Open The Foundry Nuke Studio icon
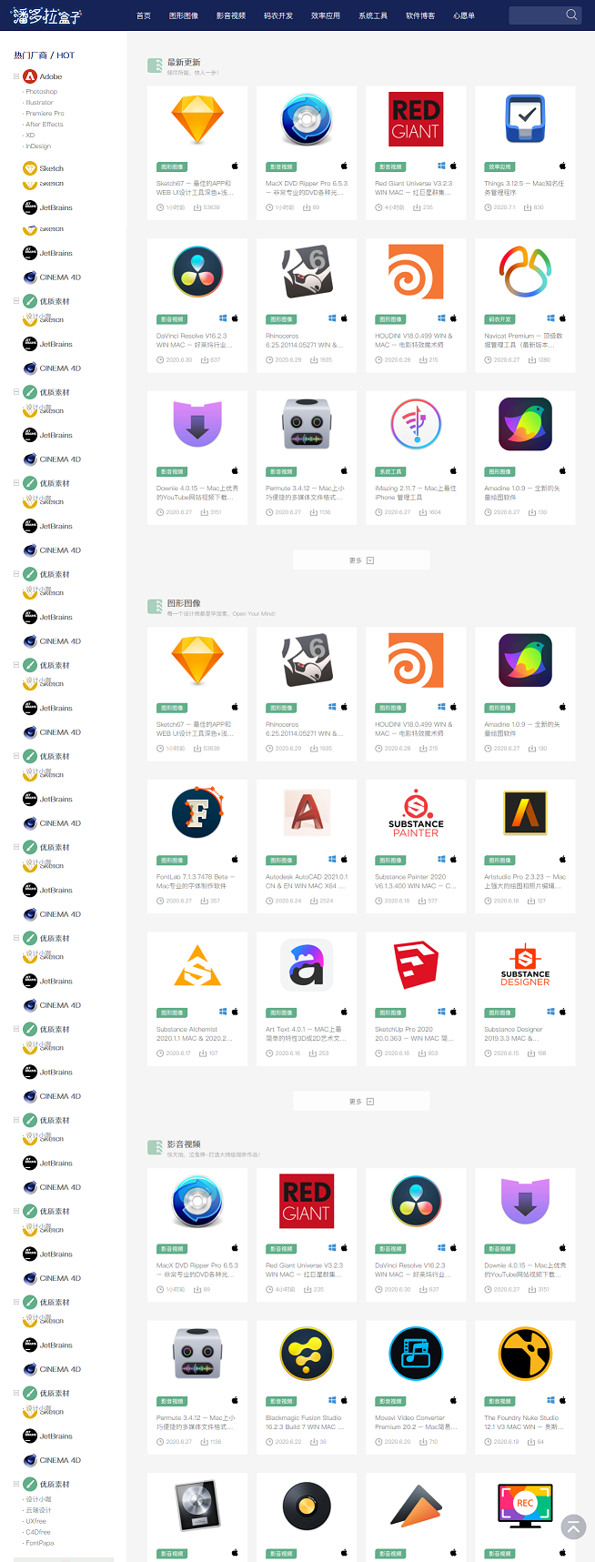 pyautogui.click(x=525, y=1354)
